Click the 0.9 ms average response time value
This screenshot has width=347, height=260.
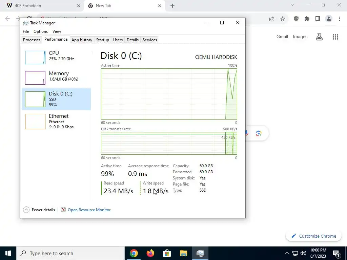(138, 174)
